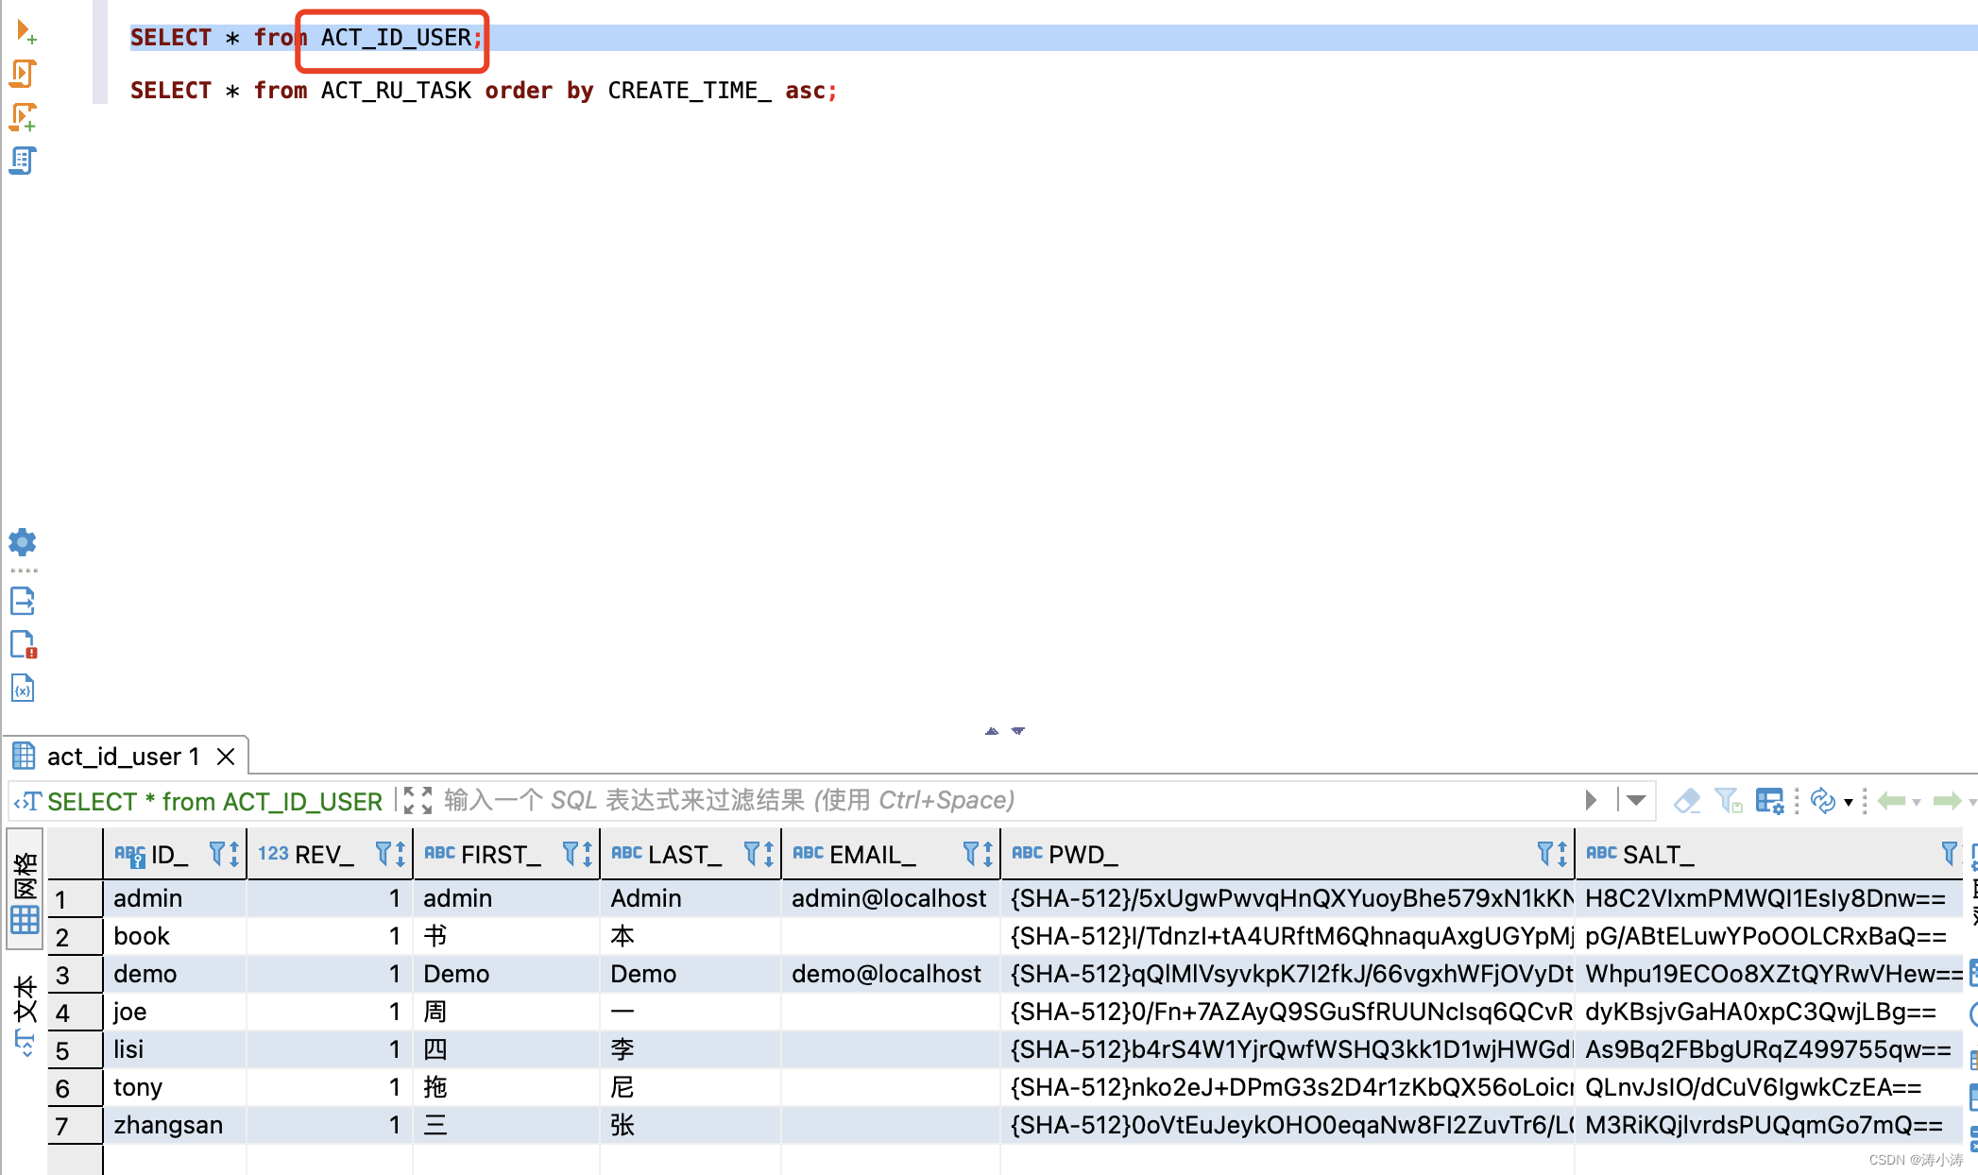
Task: Open custom filters configuration icon
Action: [1769, 801]
